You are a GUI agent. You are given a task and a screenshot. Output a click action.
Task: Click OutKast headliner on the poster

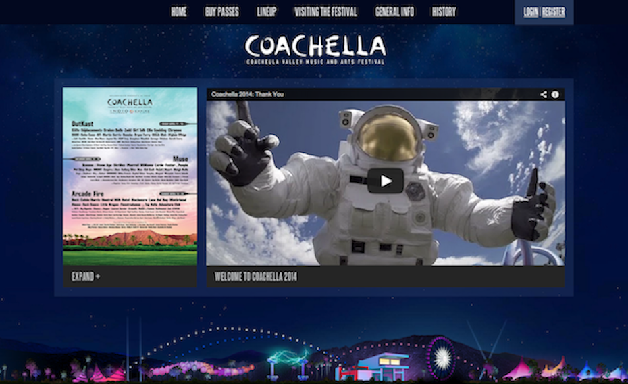[x=82, y=124]
